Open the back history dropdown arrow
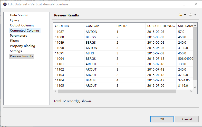Screen dimensions: 202x127 point(185,15)
